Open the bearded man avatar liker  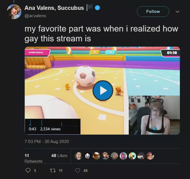[114, 156]
